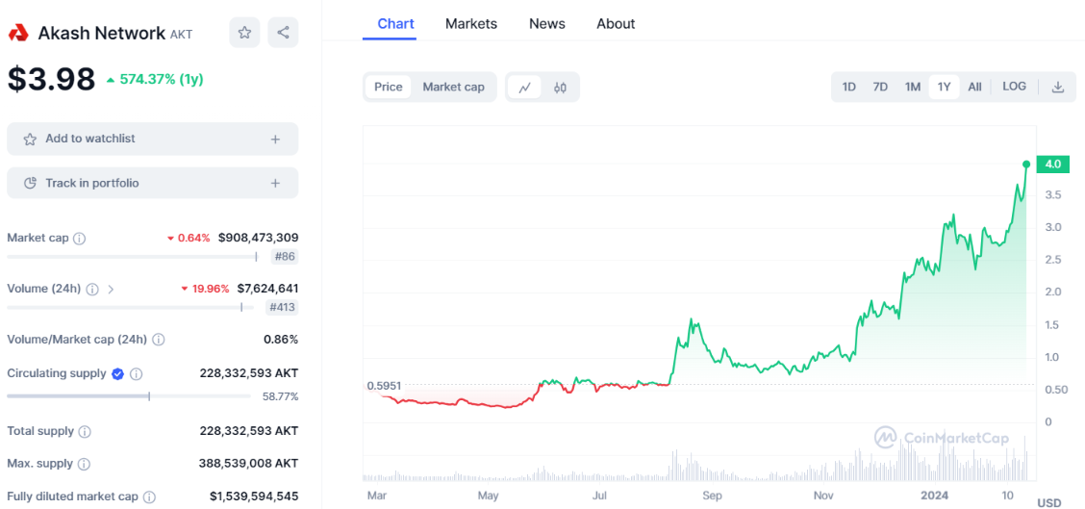Star Akash Network as favorite
This screenshot has width=1085, height=509.
tap(244, 33)
